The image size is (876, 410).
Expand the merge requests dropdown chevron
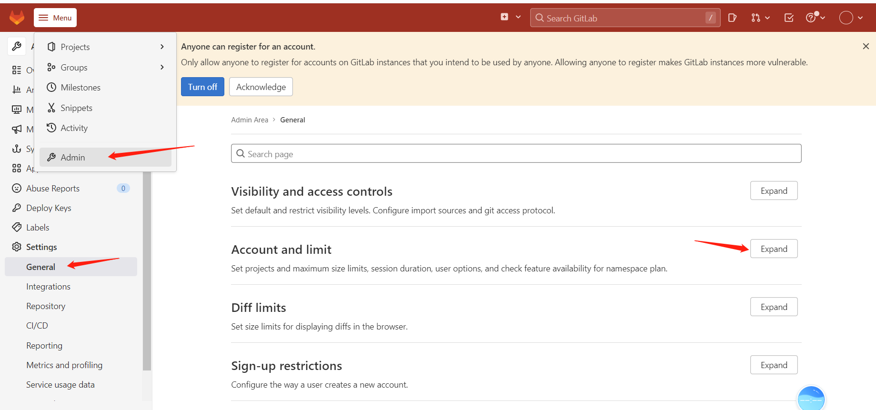point(767,18)
